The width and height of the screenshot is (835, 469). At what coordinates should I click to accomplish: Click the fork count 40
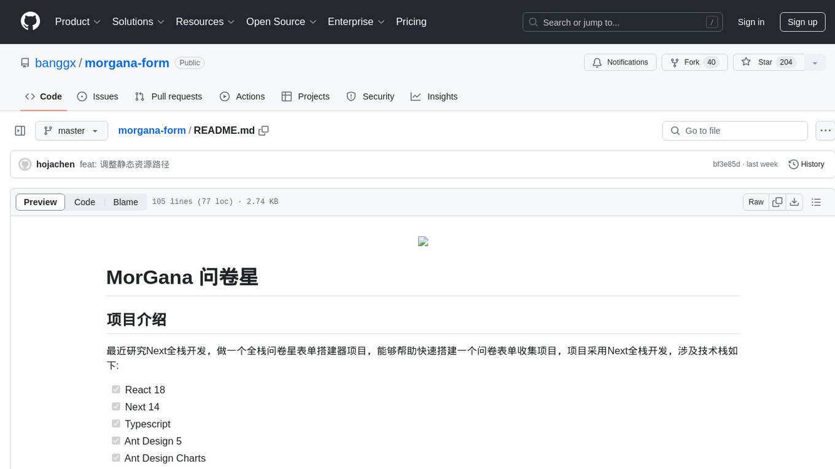712,63
